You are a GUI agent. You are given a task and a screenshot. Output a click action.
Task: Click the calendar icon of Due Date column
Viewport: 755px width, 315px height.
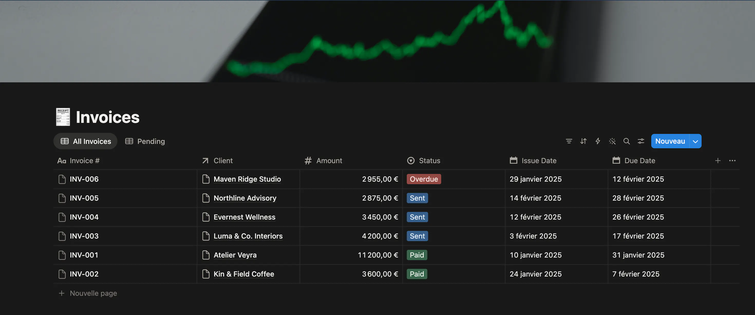(616, 160)
